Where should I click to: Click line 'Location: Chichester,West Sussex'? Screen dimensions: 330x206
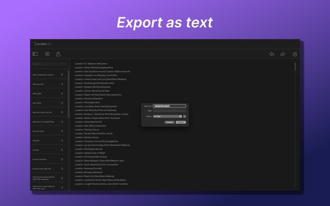(91, 157)
